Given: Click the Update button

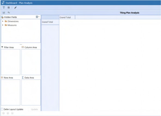Looking at the screenshot, I should (34, 109).
